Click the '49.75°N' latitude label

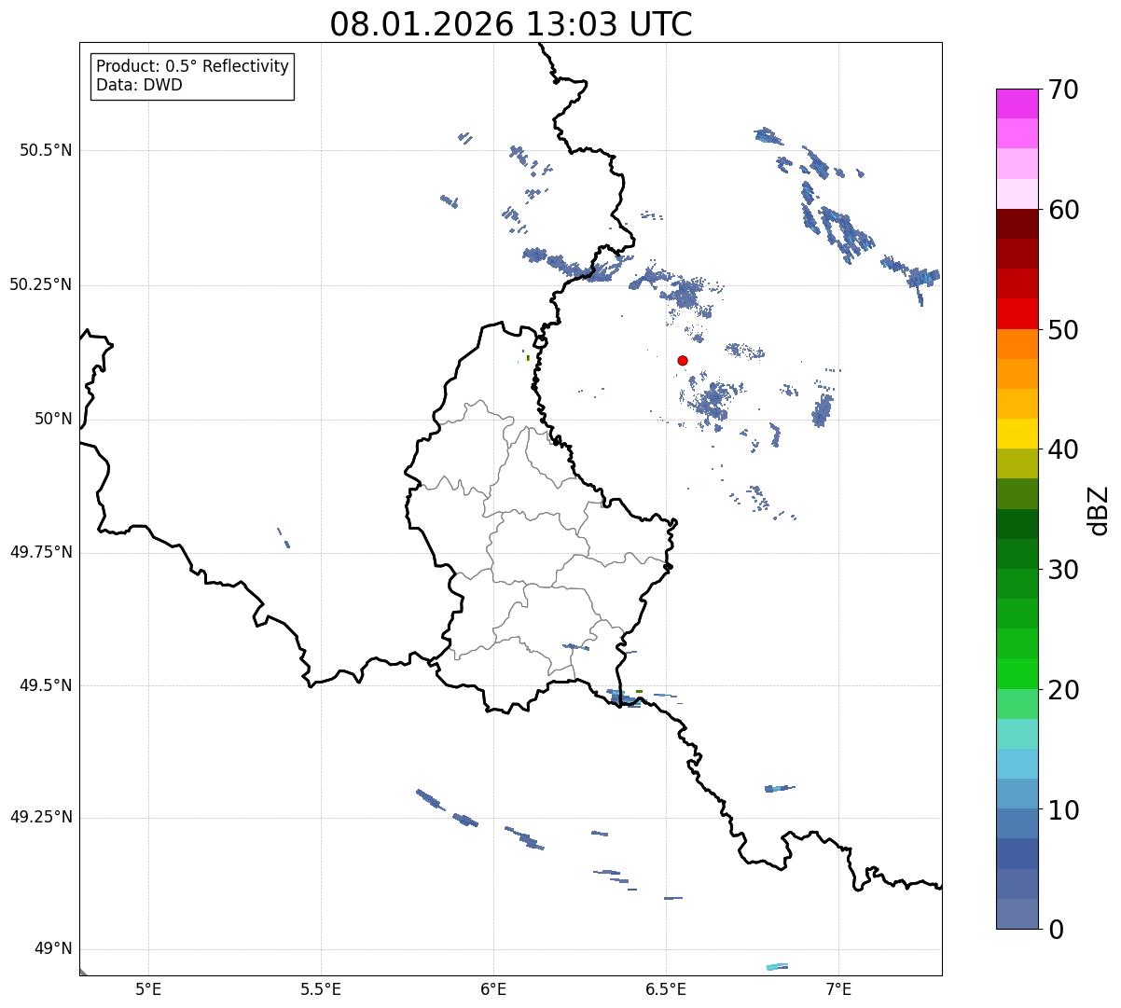click(x=41, y=552)
